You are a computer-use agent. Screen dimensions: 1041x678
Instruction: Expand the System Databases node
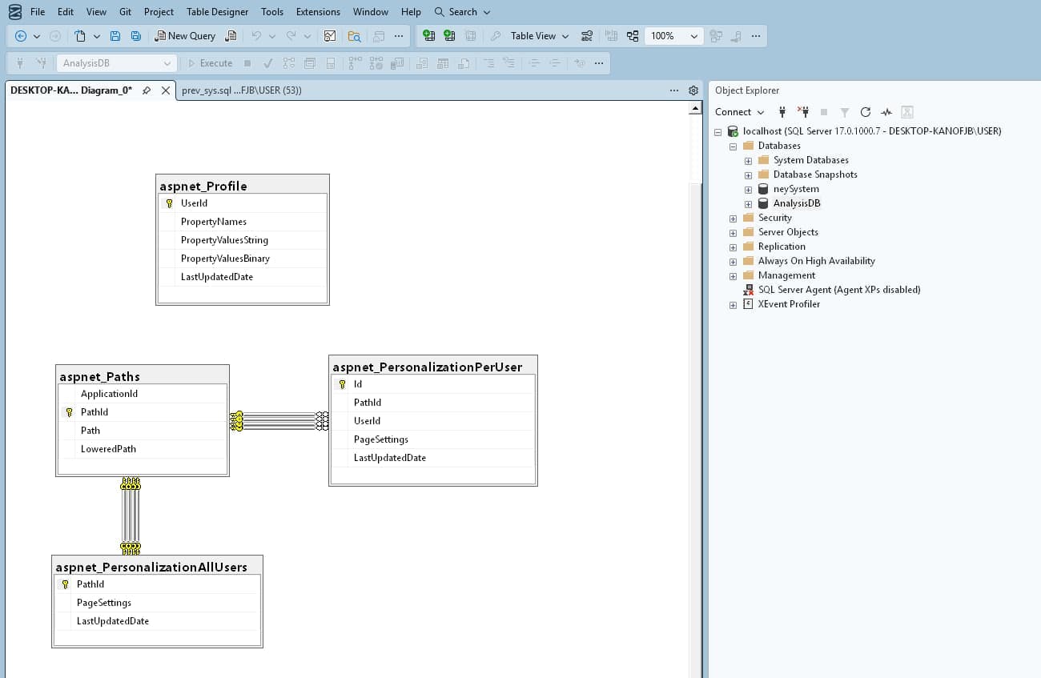click(x=747, y=160)
